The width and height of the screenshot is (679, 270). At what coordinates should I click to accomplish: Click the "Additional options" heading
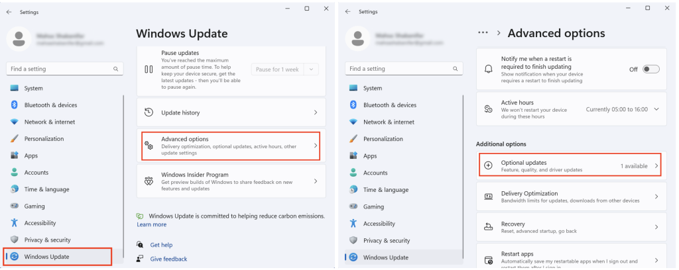pos(501,144)
